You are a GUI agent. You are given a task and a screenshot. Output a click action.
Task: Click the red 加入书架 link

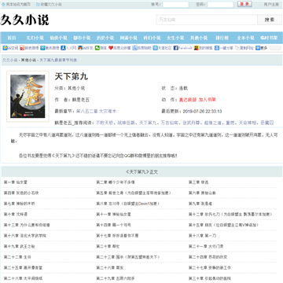(207, 100)
